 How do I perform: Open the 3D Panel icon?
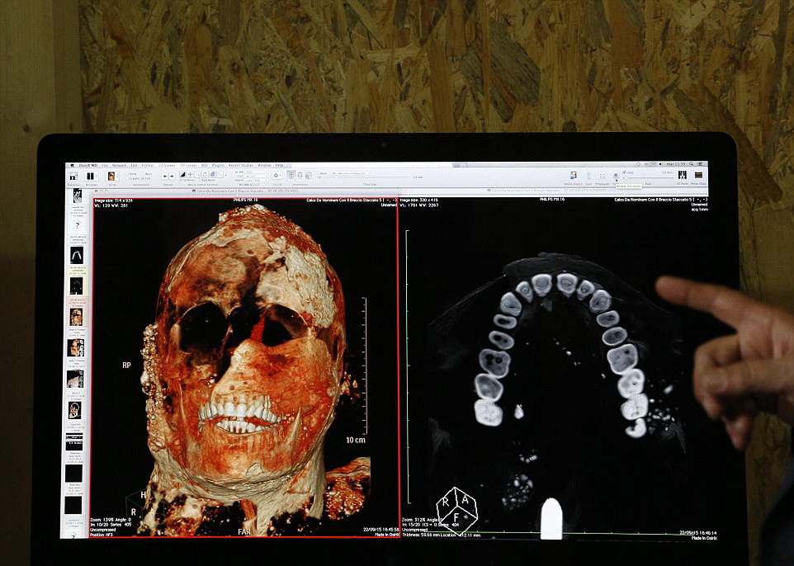tap(683, 175)
